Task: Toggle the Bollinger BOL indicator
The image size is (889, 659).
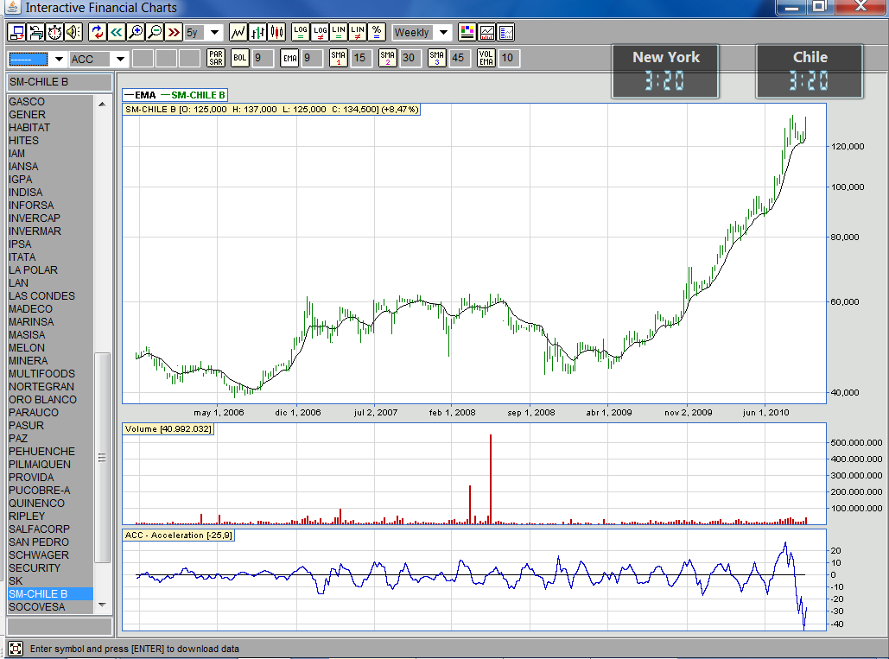Action: click(x=239, y=58)
